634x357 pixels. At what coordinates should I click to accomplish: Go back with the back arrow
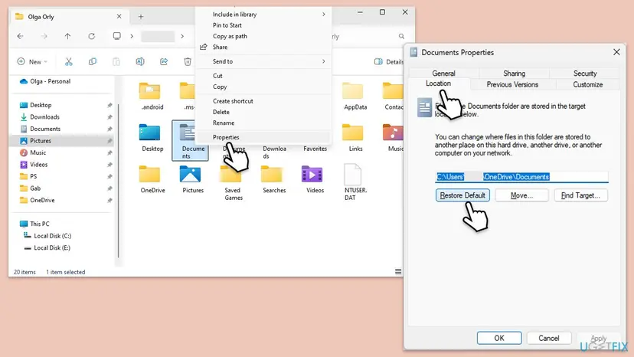20,37
